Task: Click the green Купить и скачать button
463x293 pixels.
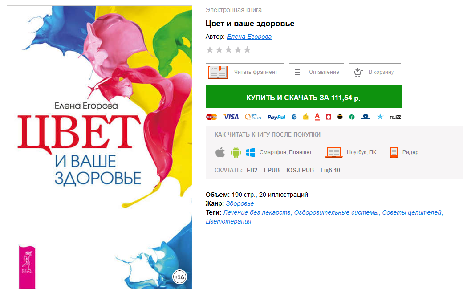Action: point(304,97)
